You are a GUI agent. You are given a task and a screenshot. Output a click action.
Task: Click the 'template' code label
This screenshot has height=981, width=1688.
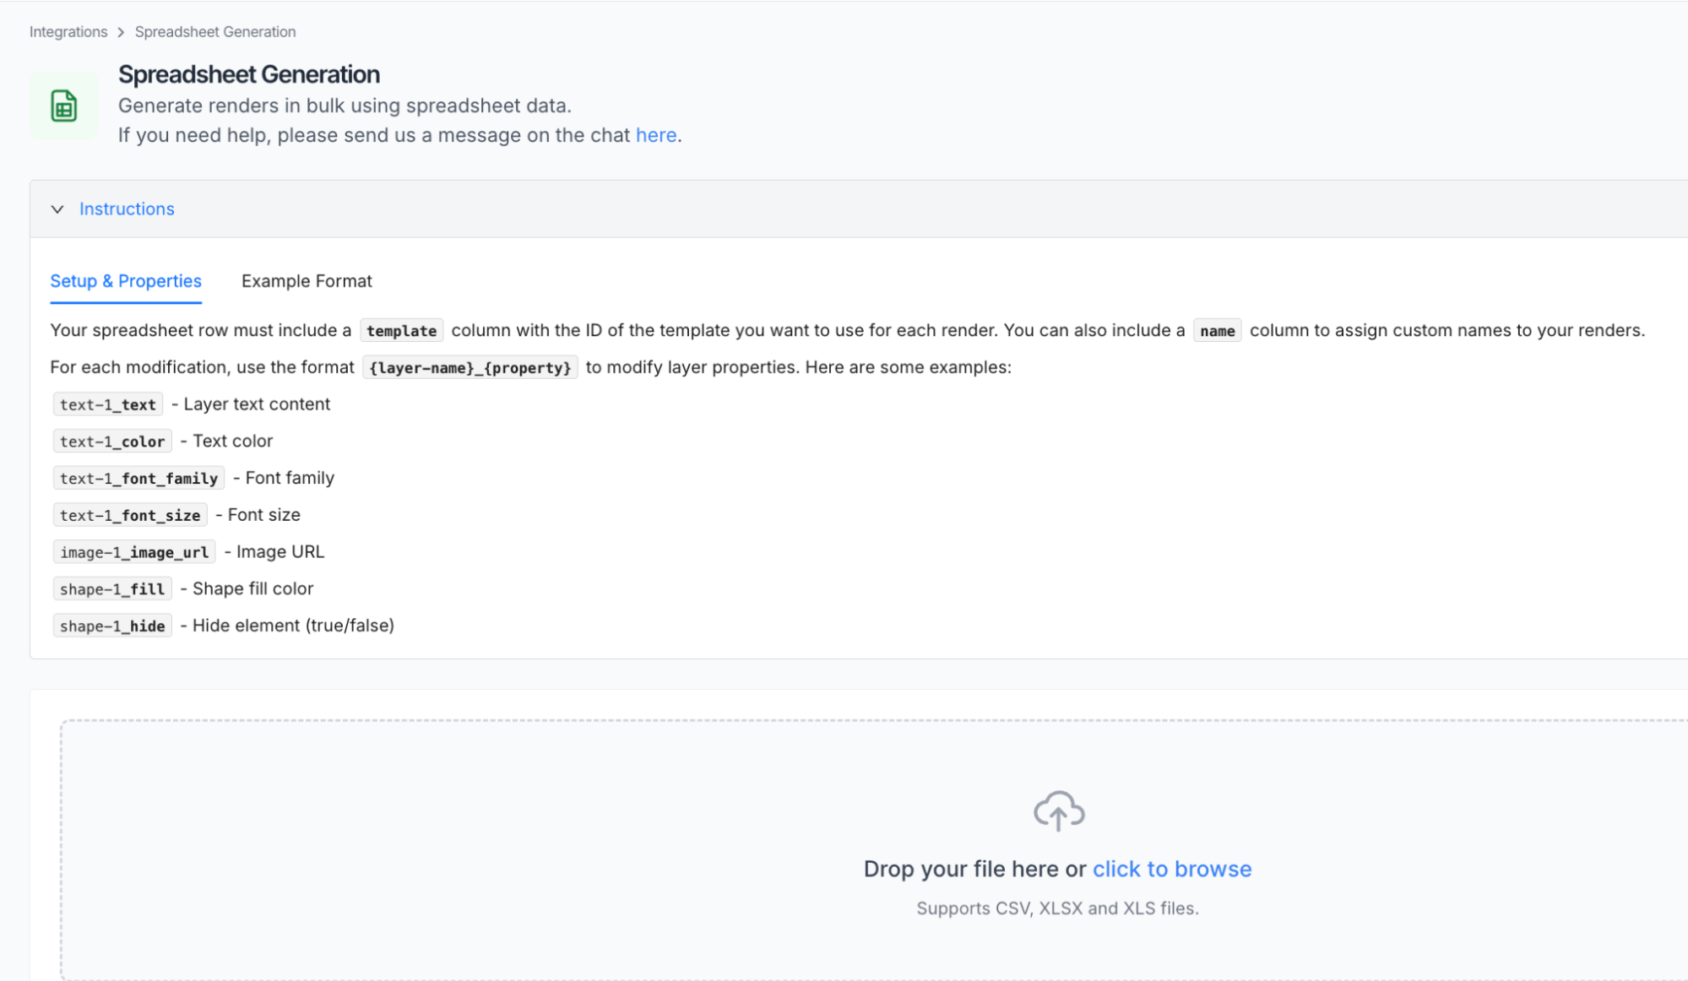tap(402, 331)
